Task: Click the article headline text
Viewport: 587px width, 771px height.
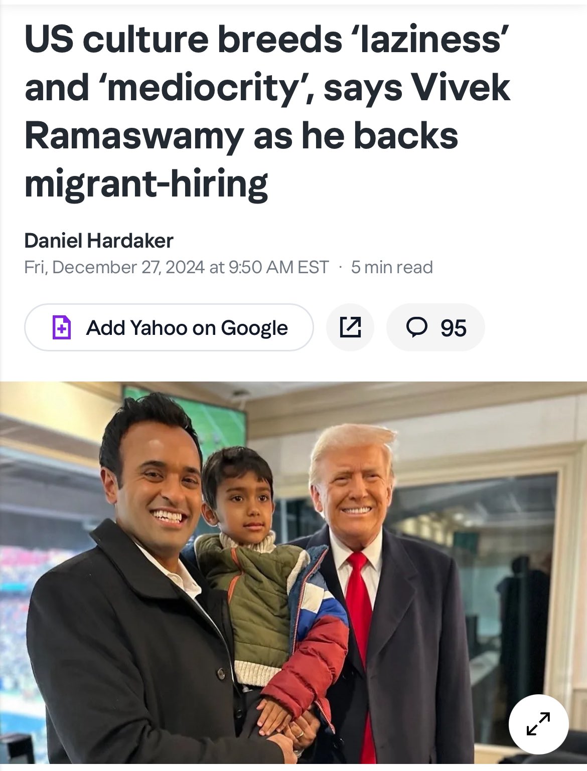Action: (267, 112)
